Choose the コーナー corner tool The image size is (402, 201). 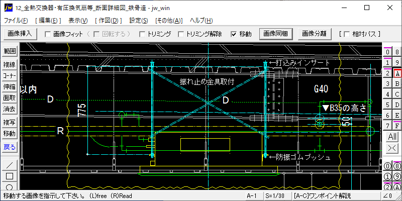tap(10, 76)
